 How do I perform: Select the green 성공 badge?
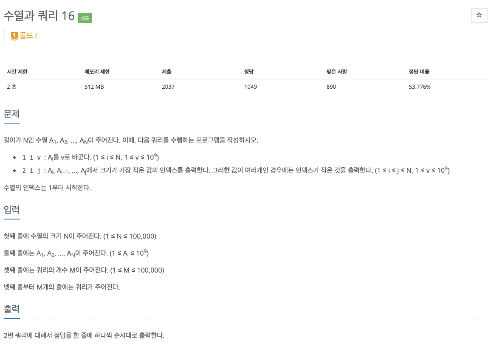coord(84,18)
